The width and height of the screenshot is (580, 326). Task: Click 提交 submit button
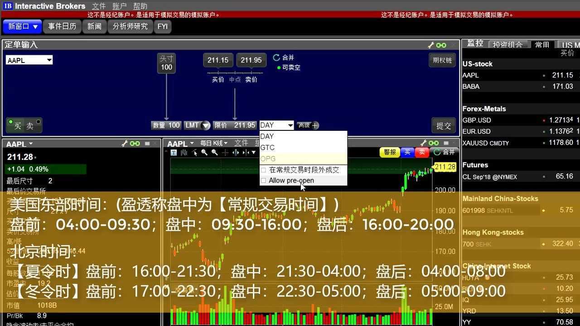444,125
